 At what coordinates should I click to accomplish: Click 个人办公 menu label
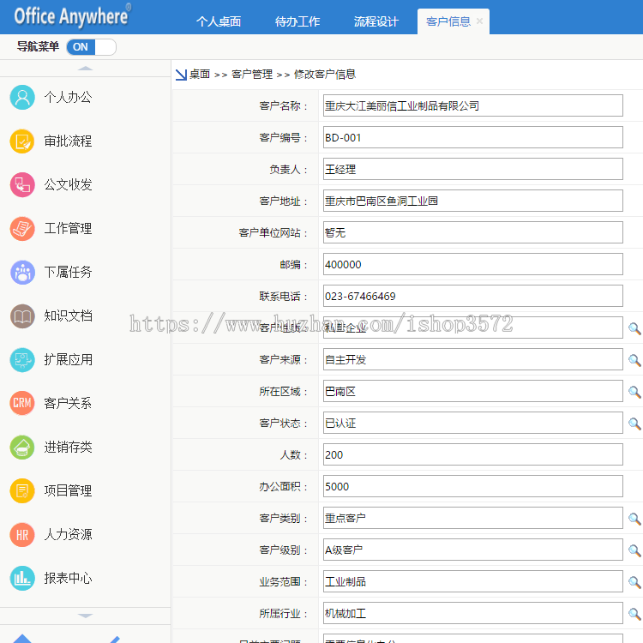click(68, 97)
